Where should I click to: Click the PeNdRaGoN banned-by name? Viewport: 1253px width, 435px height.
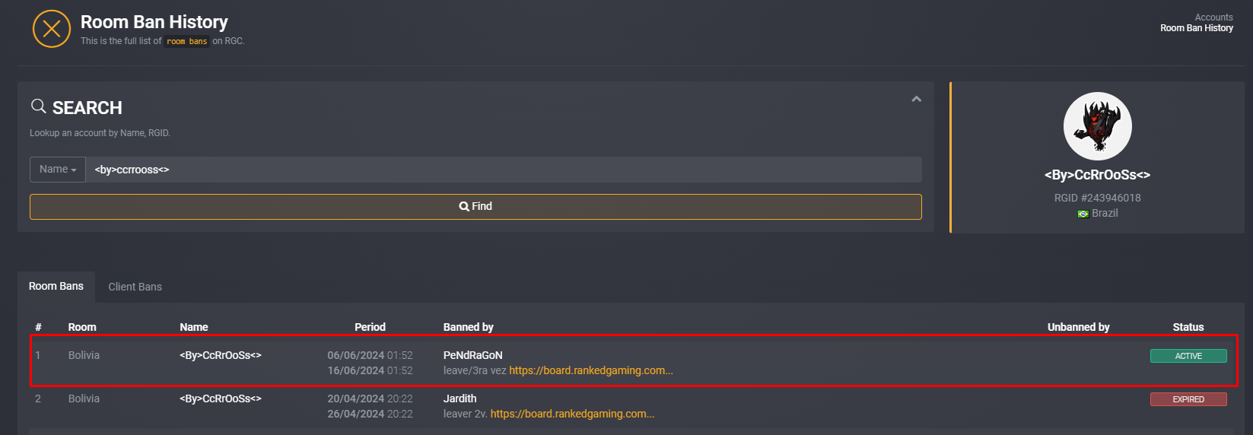point(472,355)
